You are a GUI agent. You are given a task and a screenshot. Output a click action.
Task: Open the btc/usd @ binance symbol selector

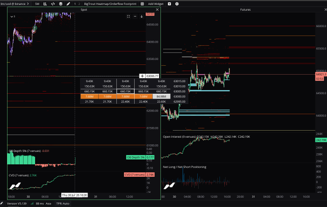[14, 4]
